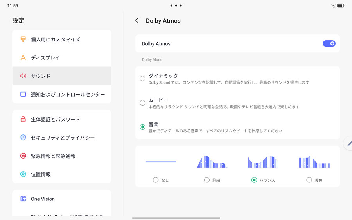
Task: Tap the 暖色 waveform preview
Action: coord(314,162)
